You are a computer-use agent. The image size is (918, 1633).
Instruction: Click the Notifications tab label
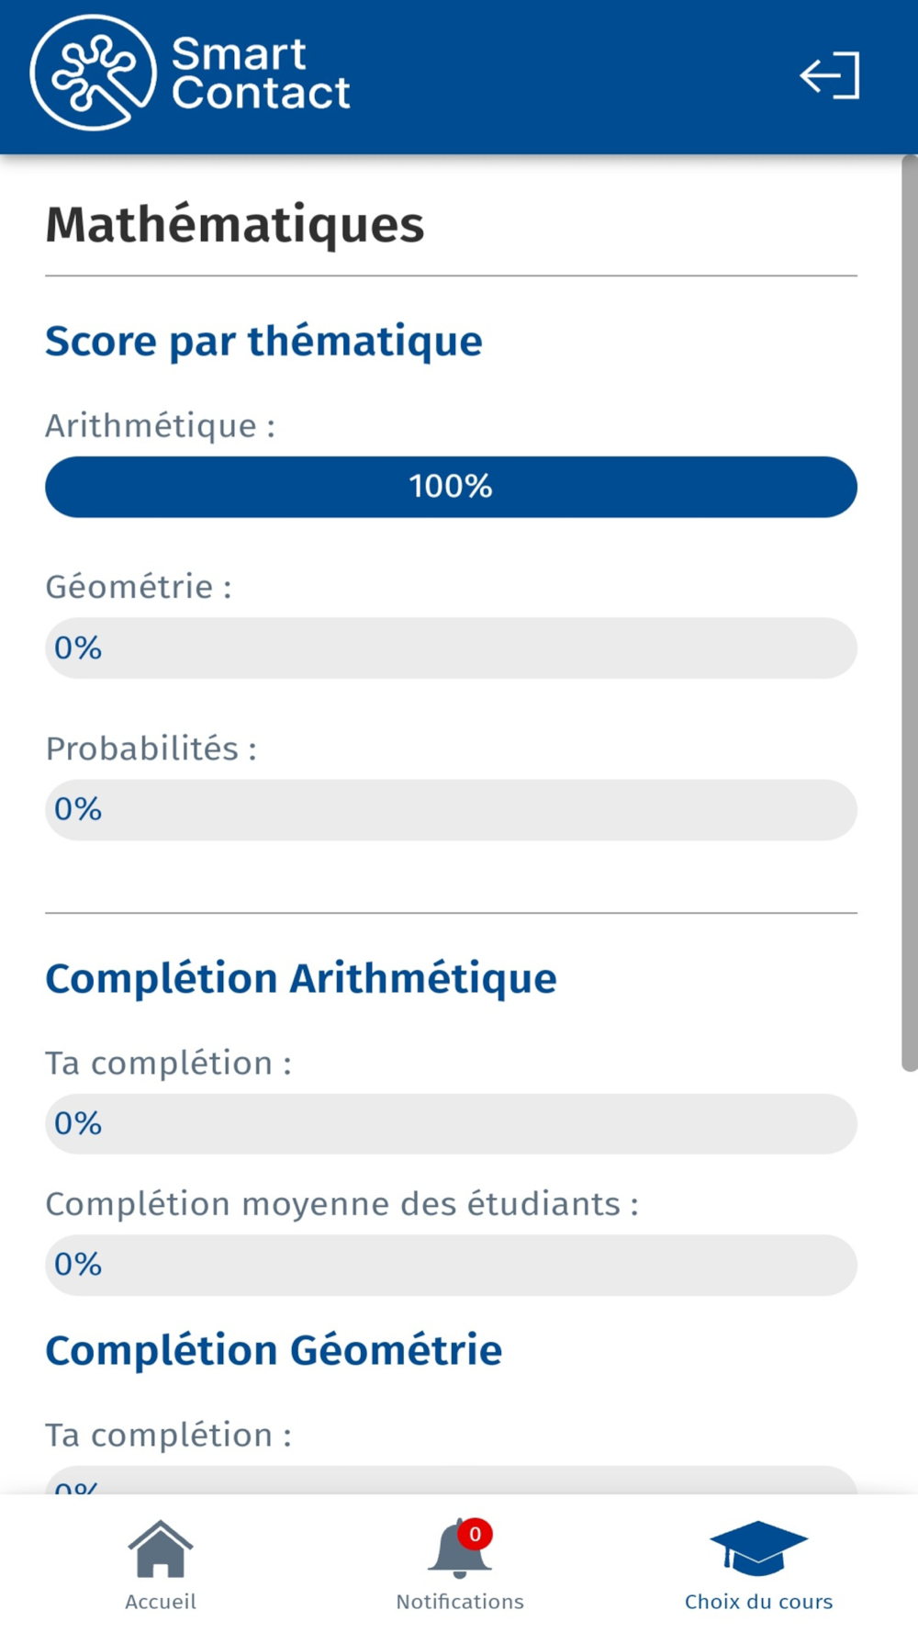(460, 1601)
